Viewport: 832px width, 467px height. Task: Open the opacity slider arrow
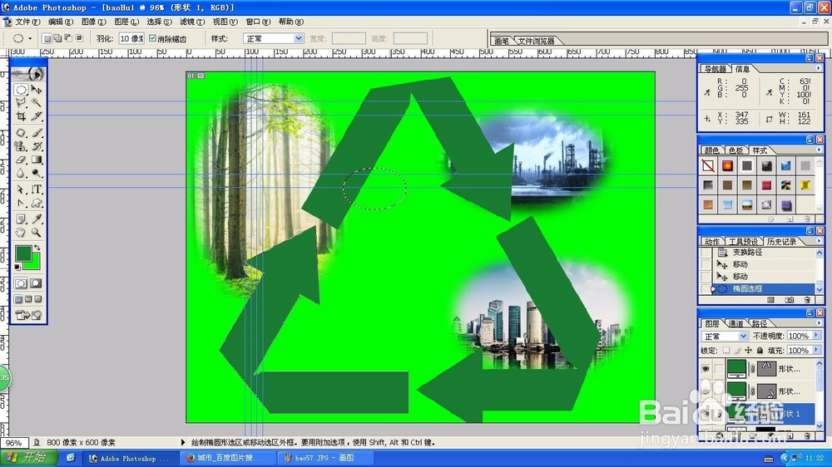click(817, 336)
